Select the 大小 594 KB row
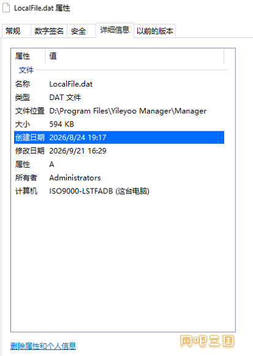The width and height of the screenshot is (253, 356). [119, 124]
